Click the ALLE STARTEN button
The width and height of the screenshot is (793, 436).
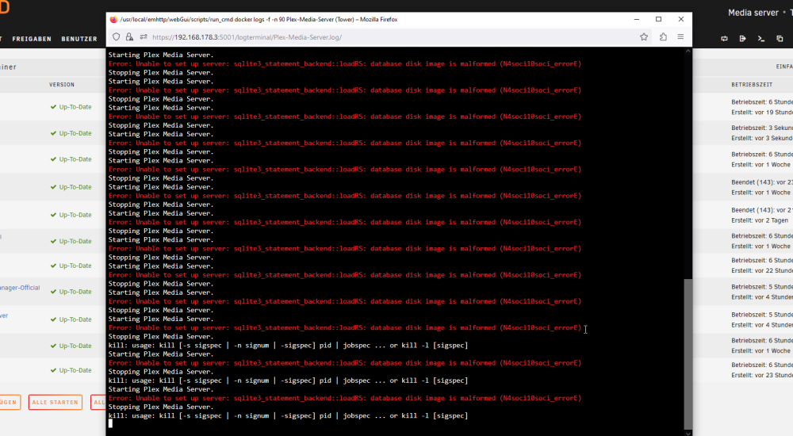click(56, 403)
